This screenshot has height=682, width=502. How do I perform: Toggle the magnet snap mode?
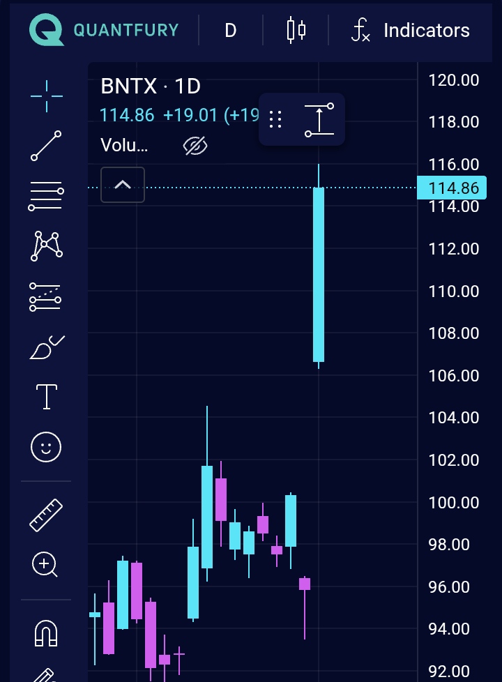click(x=46, y=633)
